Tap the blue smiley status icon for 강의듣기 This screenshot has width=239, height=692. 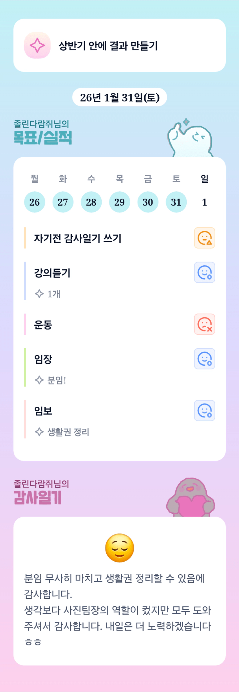click(204, 272)
